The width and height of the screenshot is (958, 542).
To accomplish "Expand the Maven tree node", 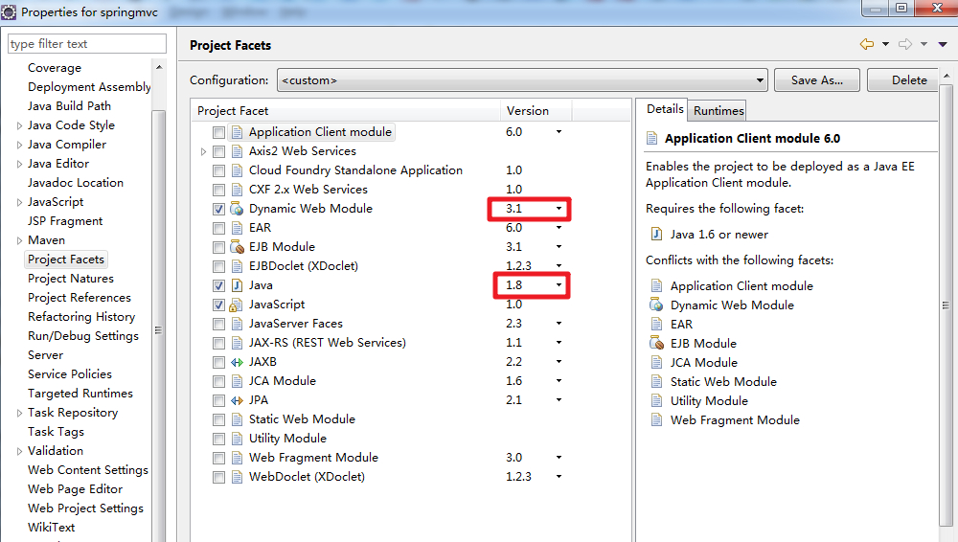I will pyautogui.click(x=19, y=240).
